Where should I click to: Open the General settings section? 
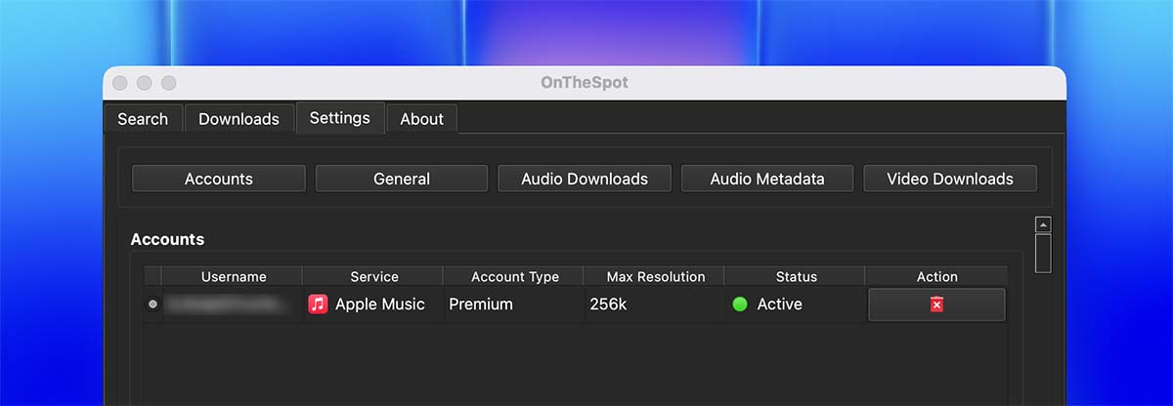click(402, 179)
